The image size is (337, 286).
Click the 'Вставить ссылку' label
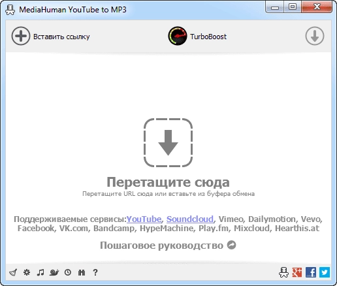click(61, 37)
